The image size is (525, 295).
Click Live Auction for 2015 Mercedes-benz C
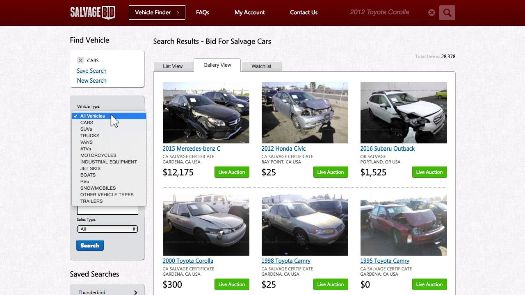pyautogui.click(x=231, y=172)
